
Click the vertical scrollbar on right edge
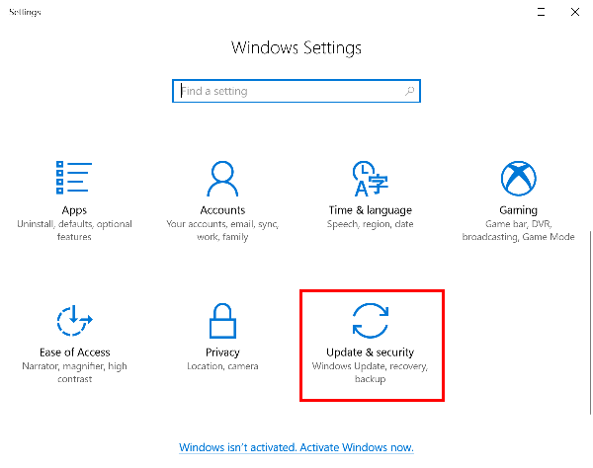(x=590, y=323)
